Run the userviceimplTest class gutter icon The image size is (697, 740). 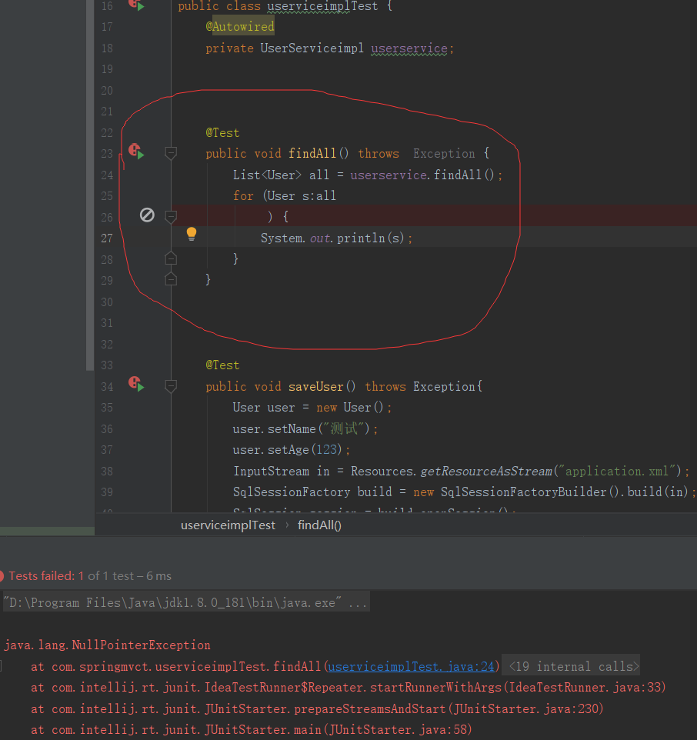(136, 5)
